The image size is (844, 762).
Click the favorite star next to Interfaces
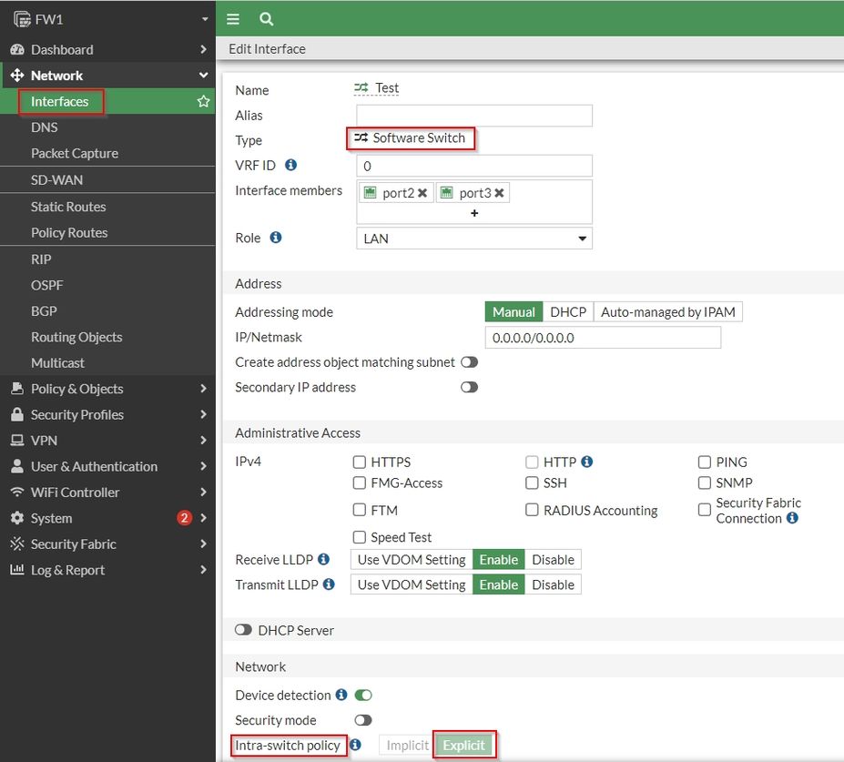tap(203, 102)
